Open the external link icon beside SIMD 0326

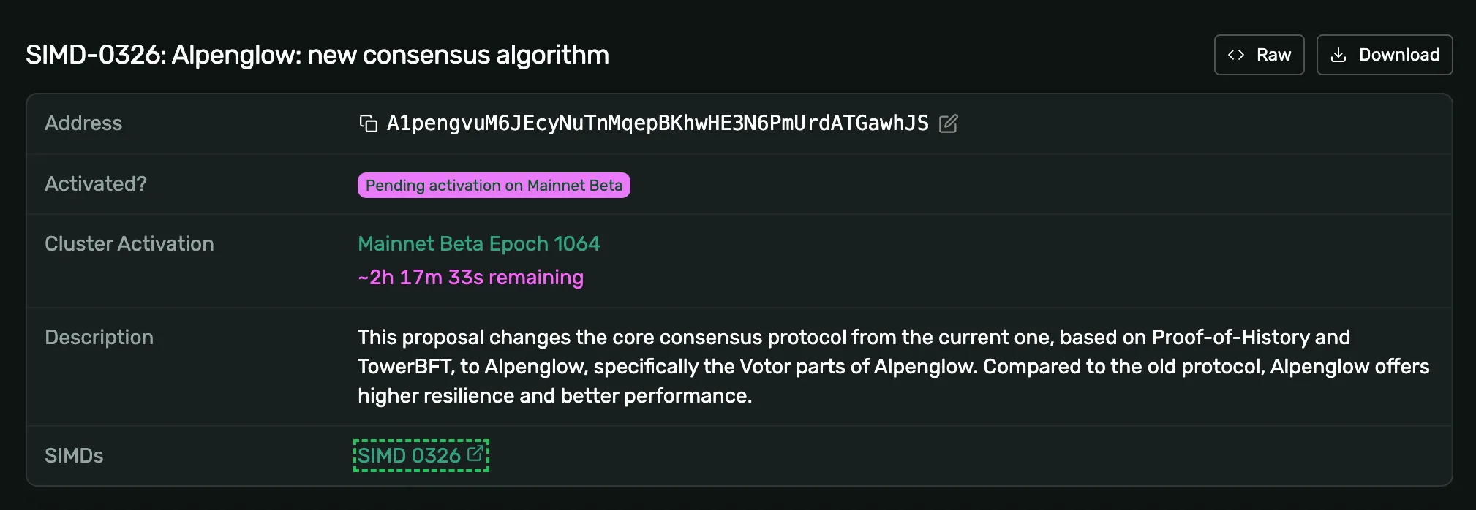[x=475, y=453]
